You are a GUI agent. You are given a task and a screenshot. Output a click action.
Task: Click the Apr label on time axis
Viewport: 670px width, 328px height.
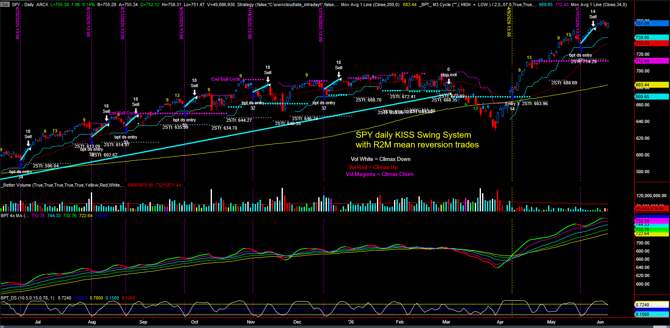500,322
